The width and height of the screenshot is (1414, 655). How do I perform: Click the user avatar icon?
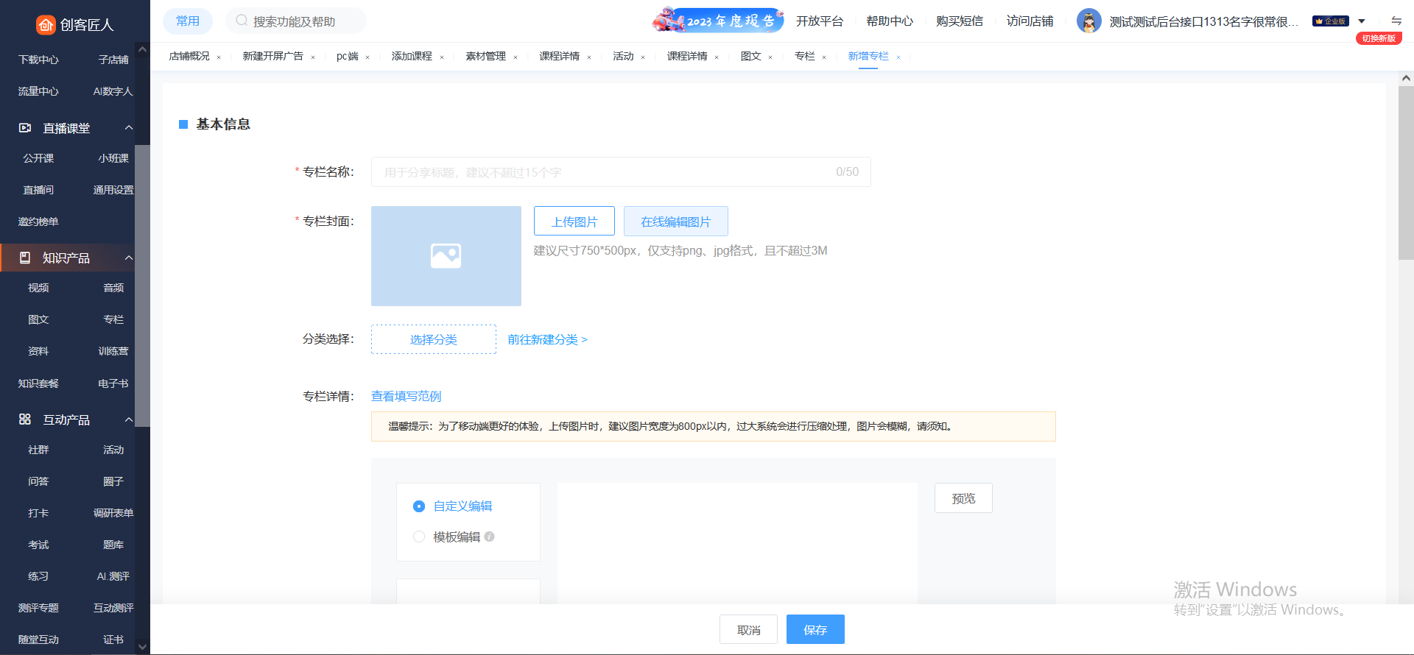1088,21
